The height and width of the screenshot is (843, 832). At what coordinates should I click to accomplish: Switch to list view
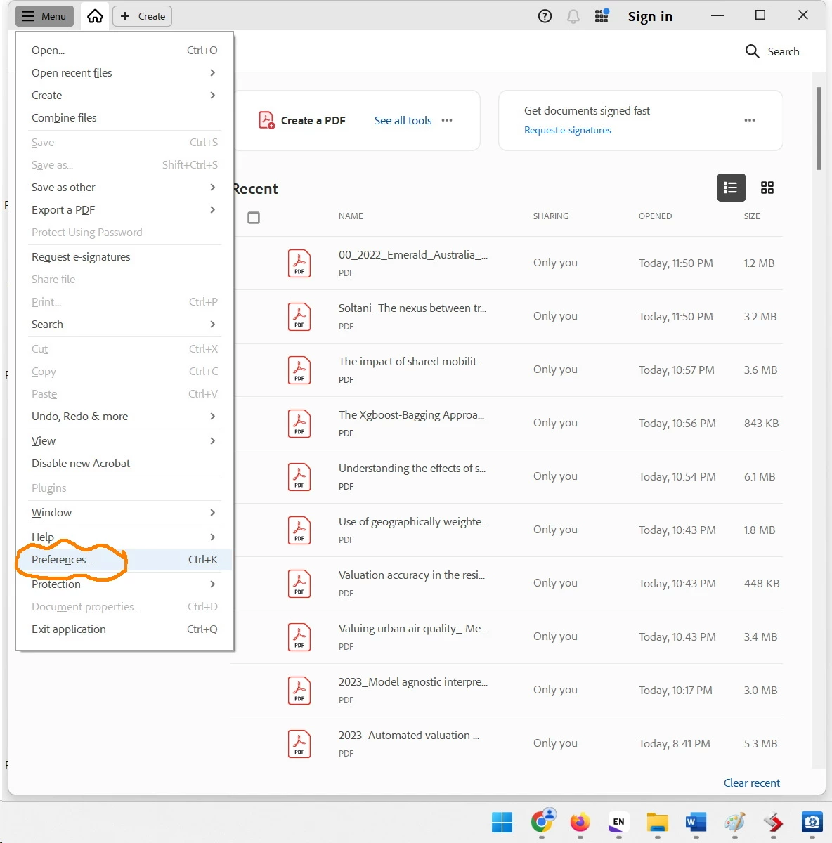coord(731,188)
